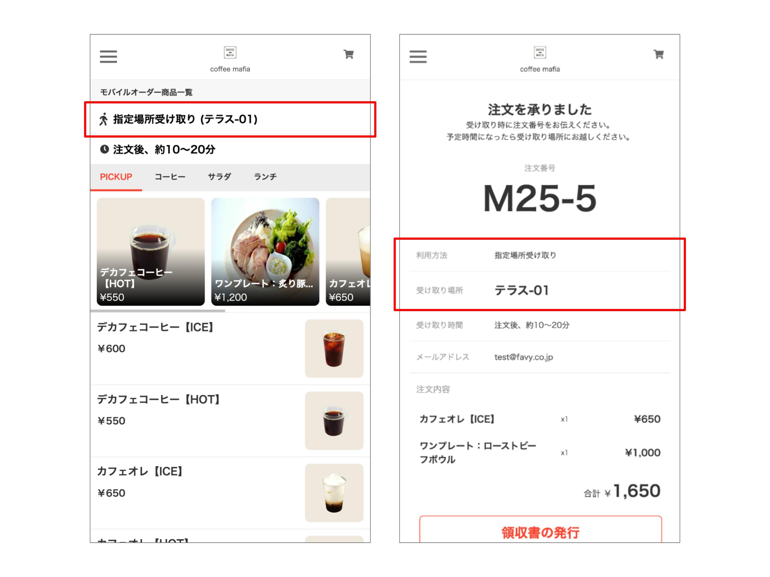Tap clock icon beside 注文後、約10〜20分
The image size is (770, 577).
tap(104, 149)
